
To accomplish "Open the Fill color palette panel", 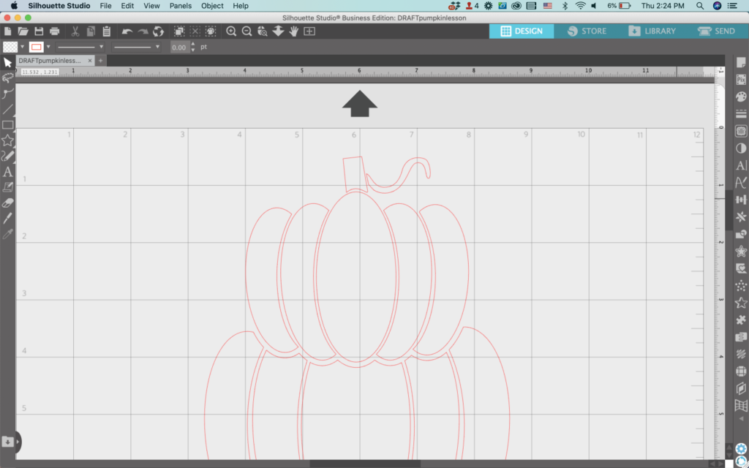I will (x=741, y=97).
